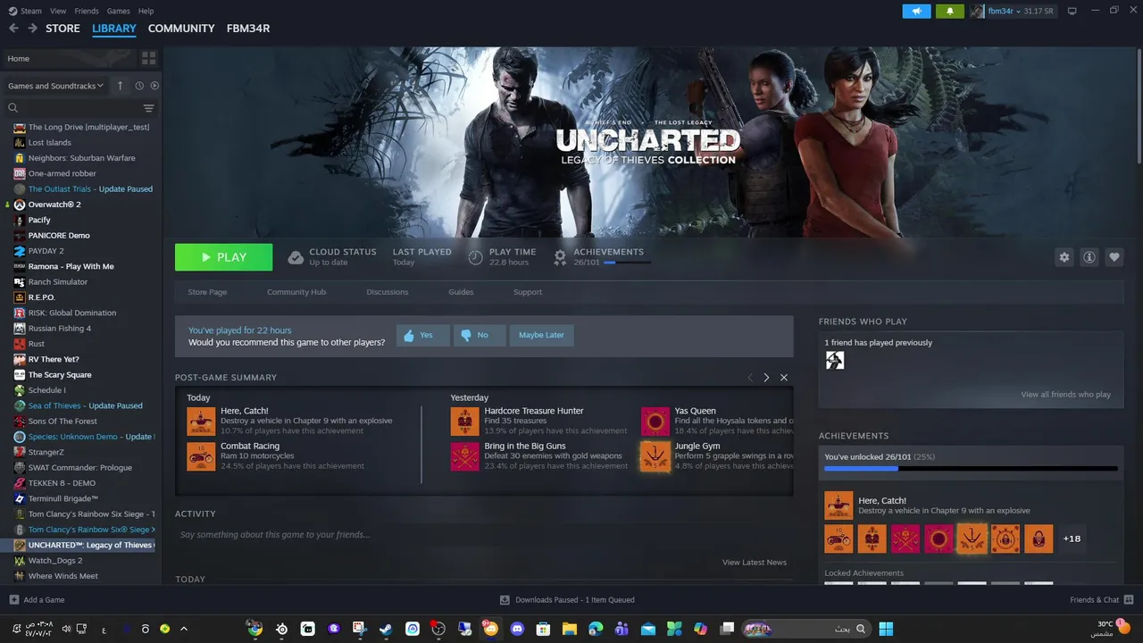Click Combat Racing achievement icon
The height and width of the screenshot is (643, 1143).
[x=201, y=455]
